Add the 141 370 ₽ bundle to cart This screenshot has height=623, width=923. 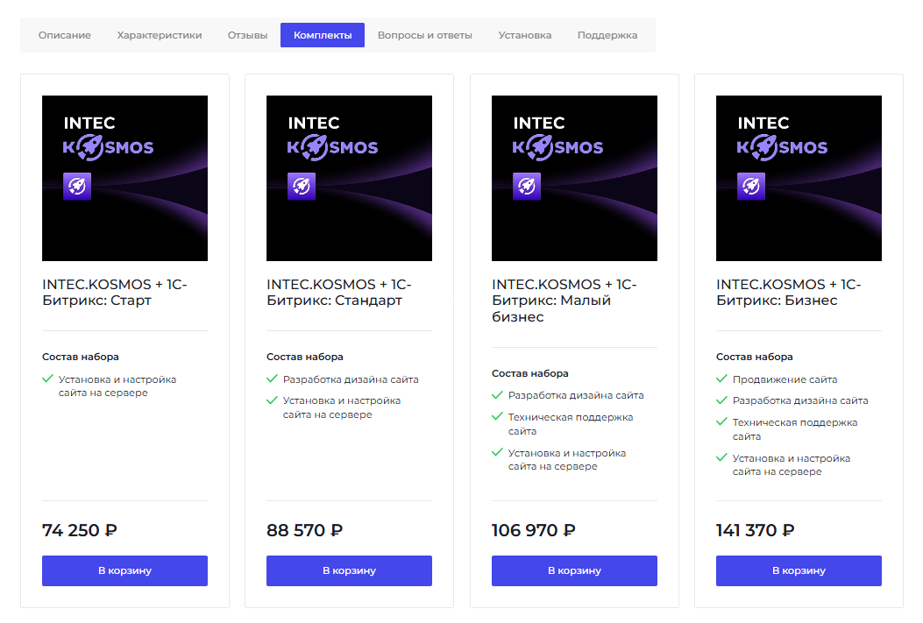[x=799, y=570]
